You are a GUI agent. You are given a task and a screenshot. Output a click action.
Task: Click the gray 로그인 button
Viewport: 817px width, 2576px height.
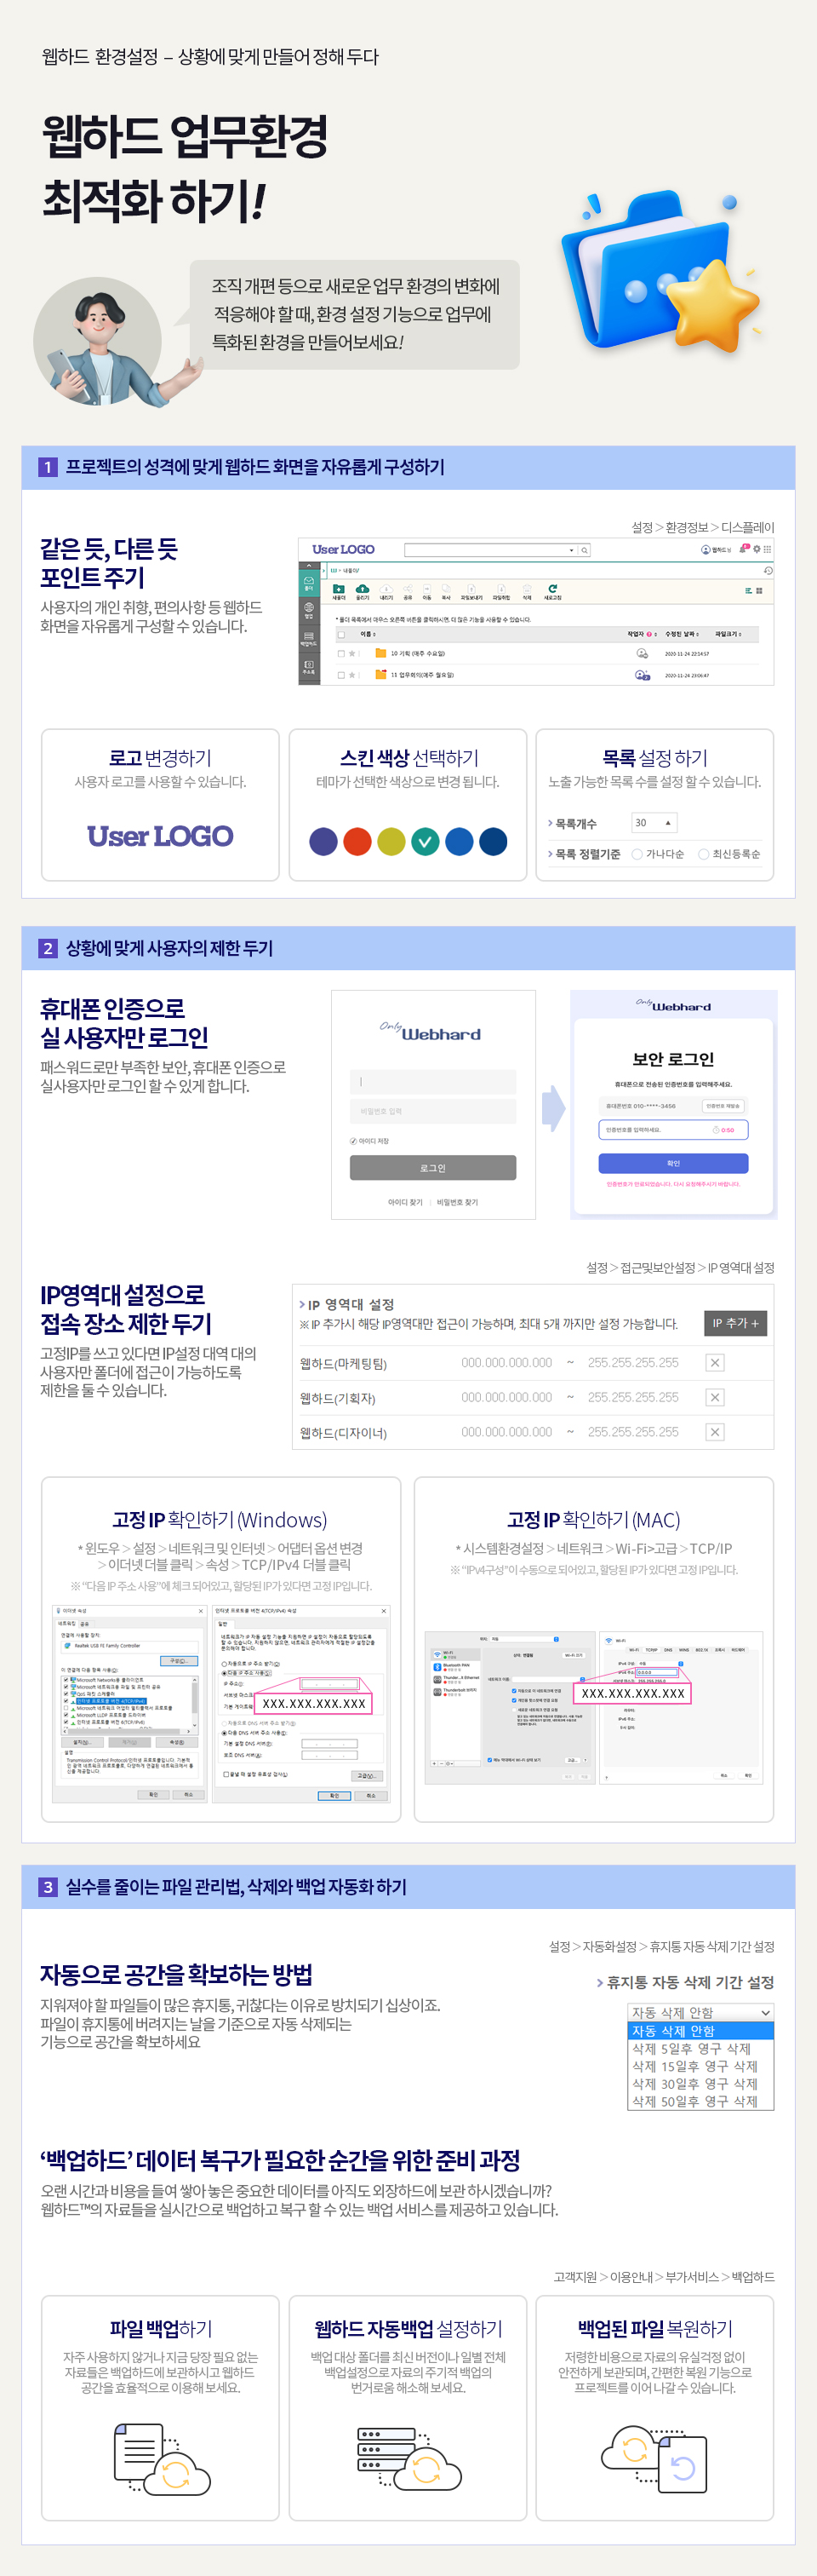click(432, 1167)
